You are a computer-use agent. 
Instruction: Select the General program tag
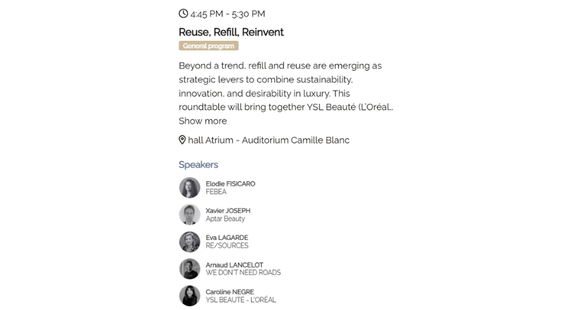click(x=209, y=46)
